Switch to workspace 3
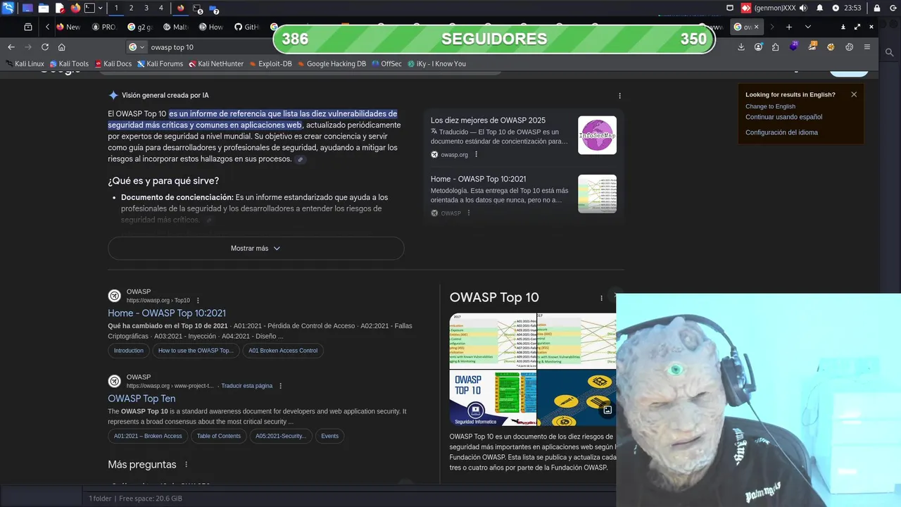 point(146,8)
